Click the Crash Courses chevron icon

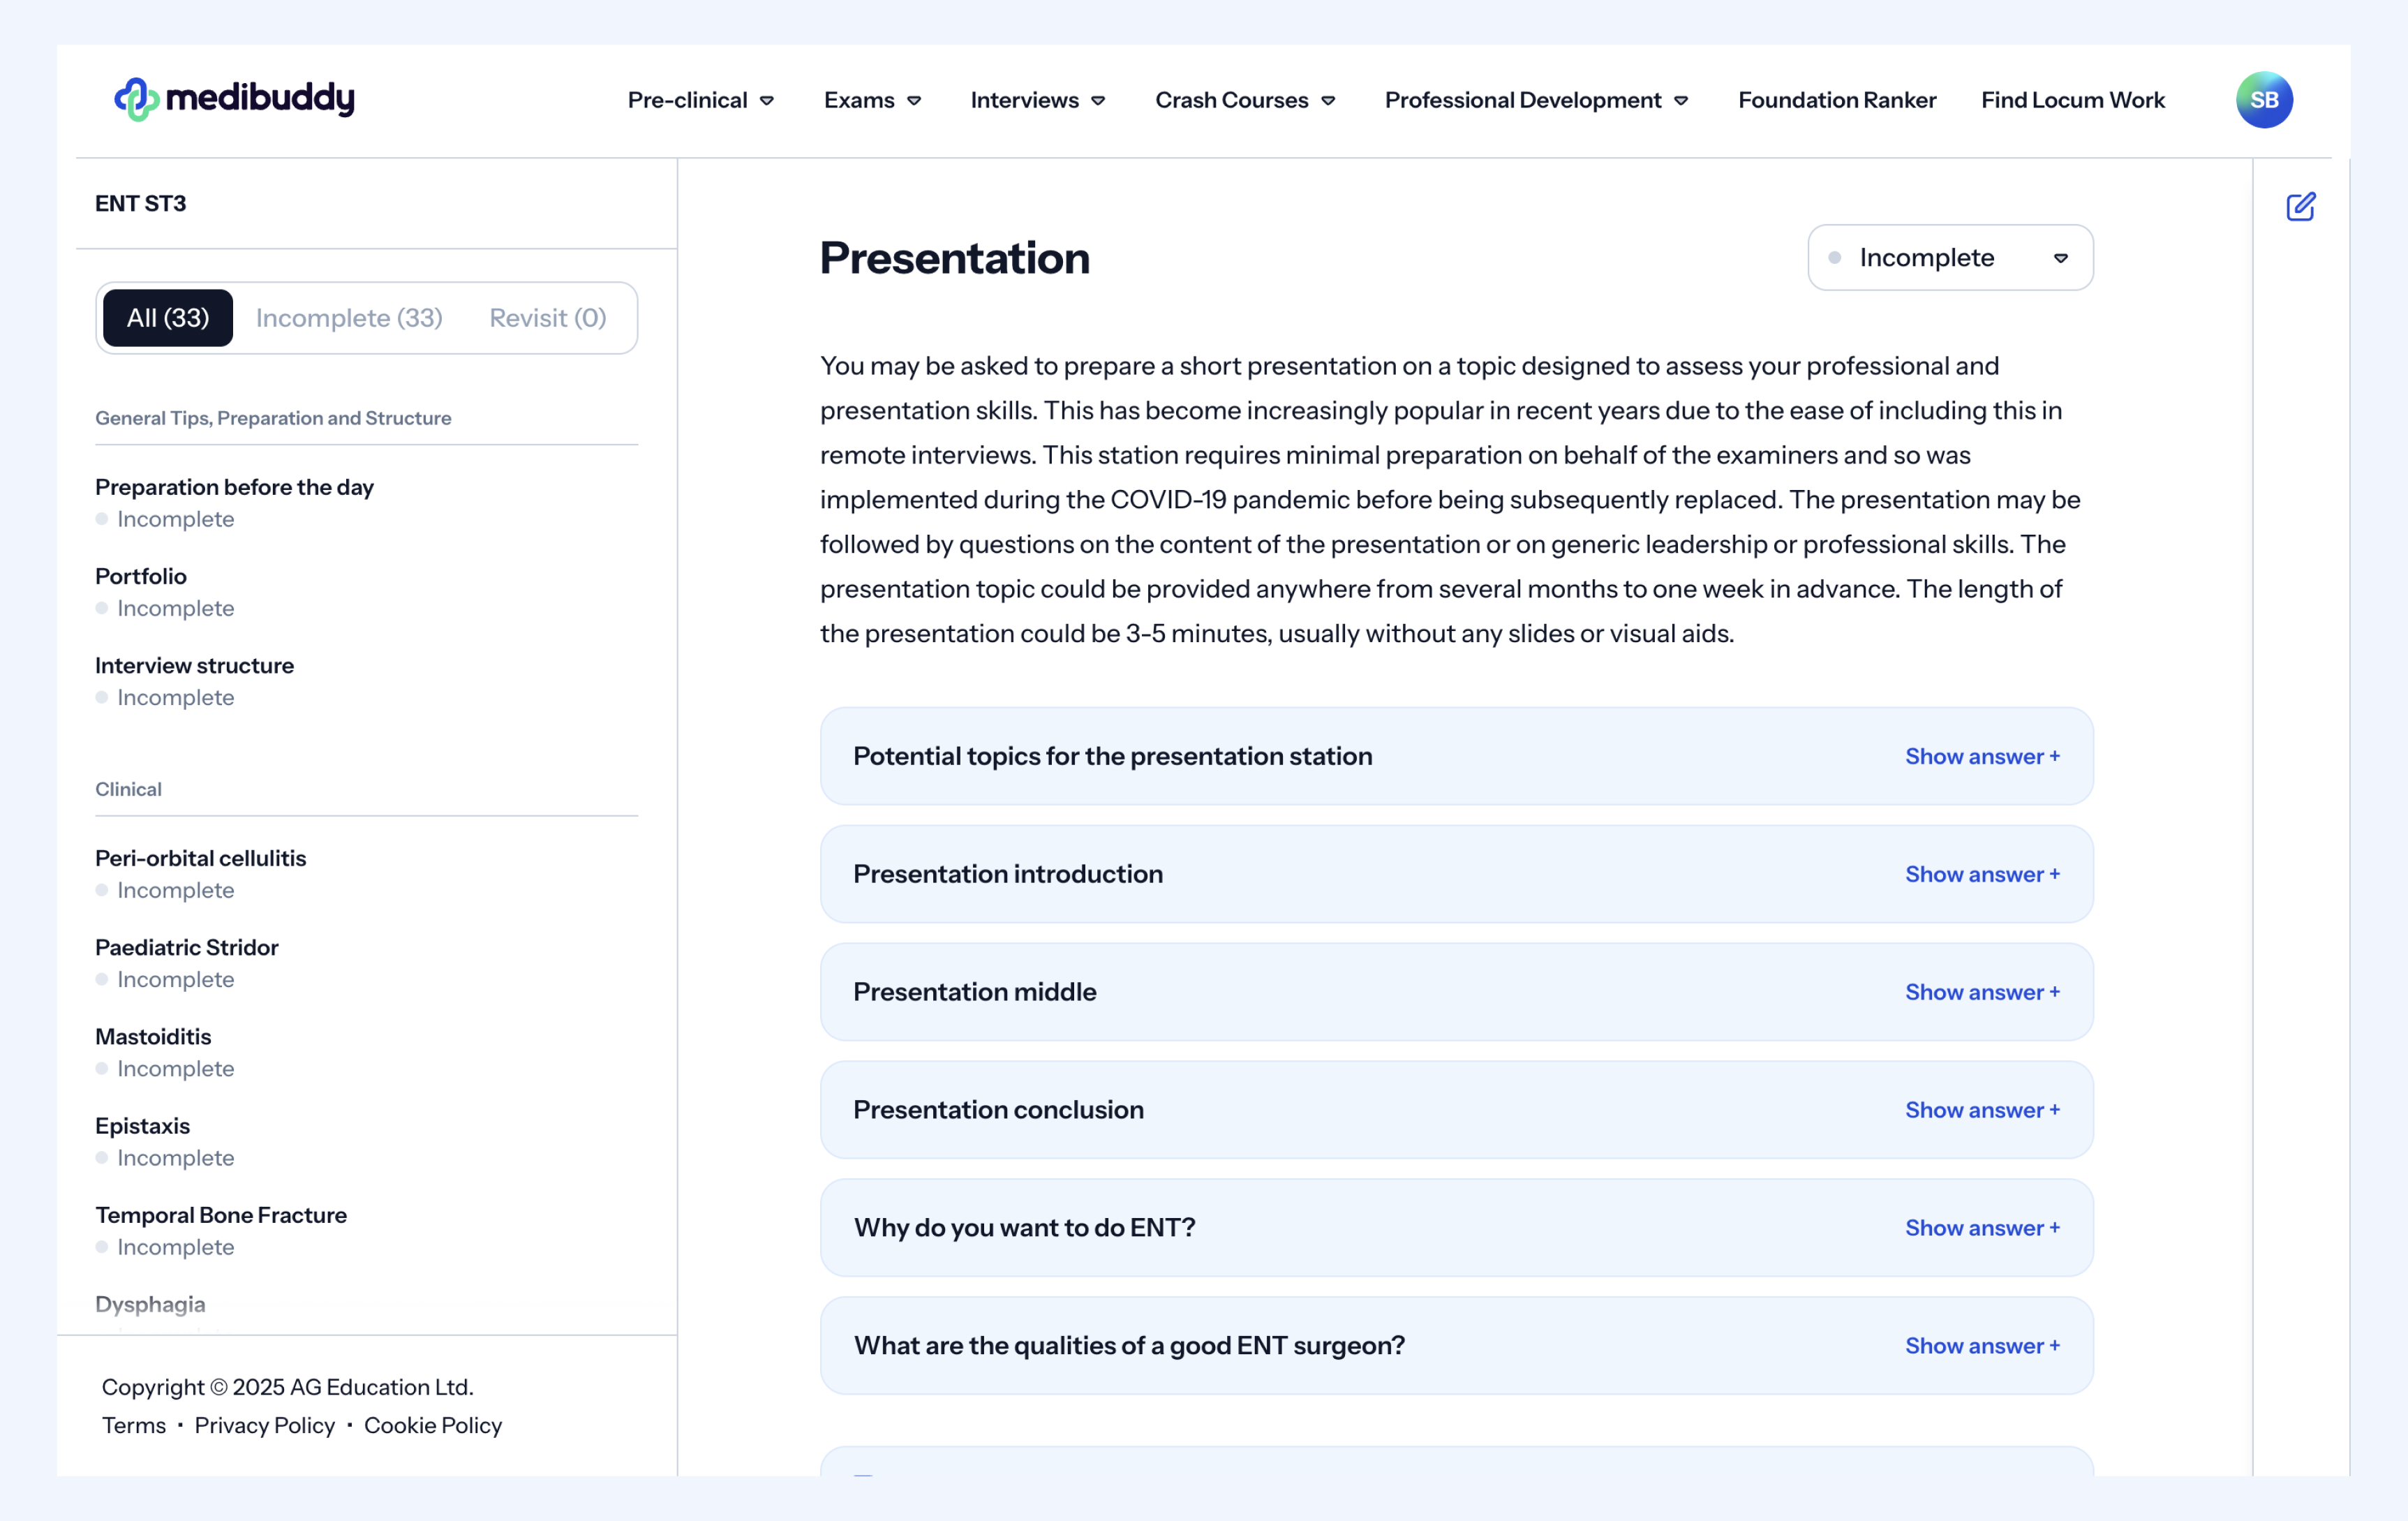pyautogui.click(x=1328, y=101)
